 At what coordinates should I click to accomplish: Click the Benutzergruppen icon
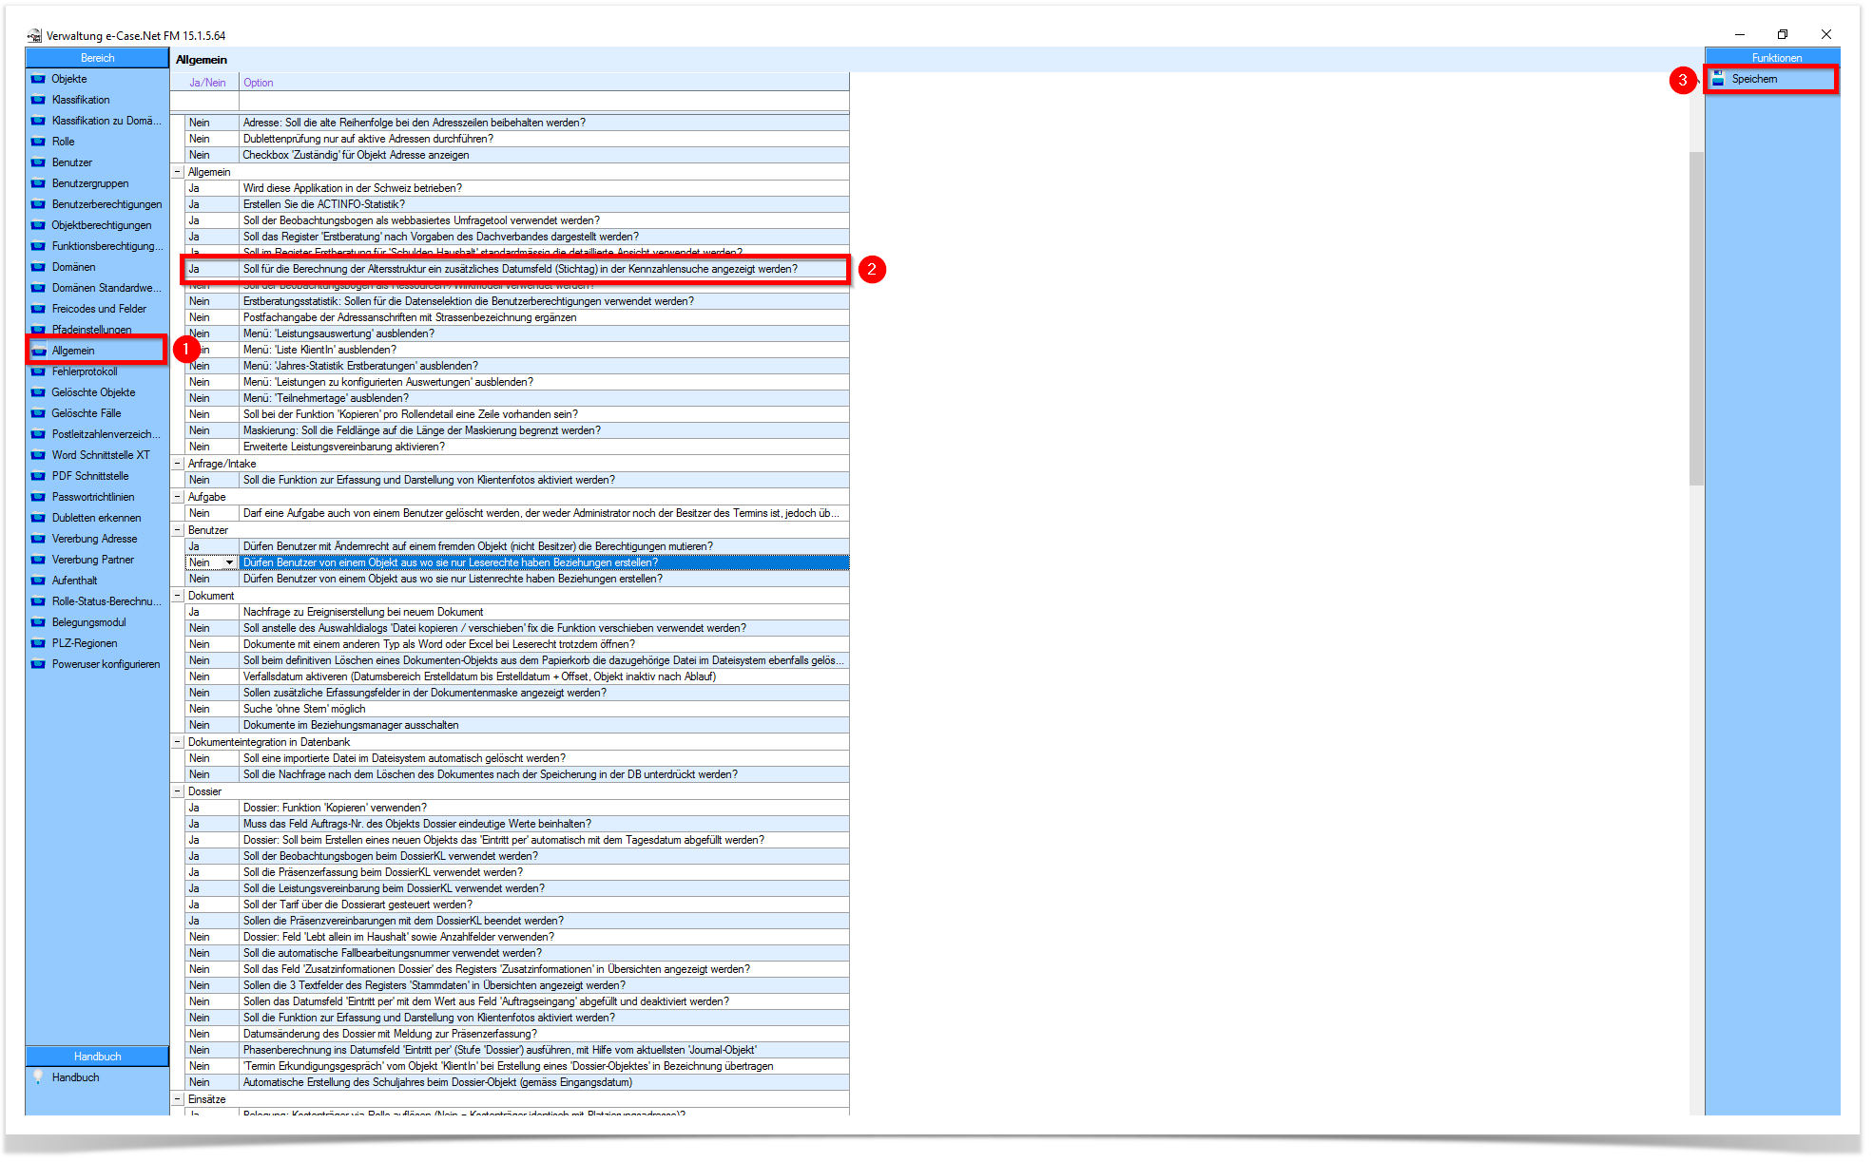coord(38,183)
